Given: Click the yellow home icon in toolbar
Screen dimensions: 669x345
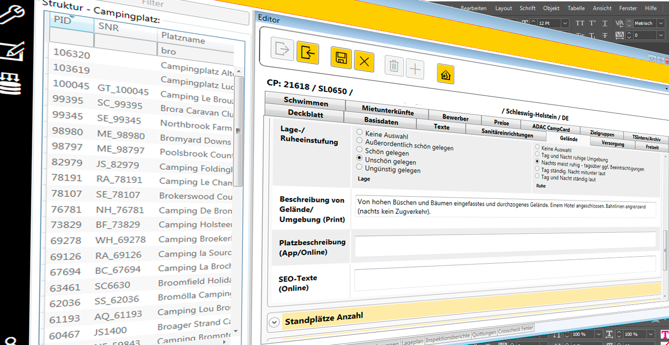Looking at the screenshot, I should [446, 75].
